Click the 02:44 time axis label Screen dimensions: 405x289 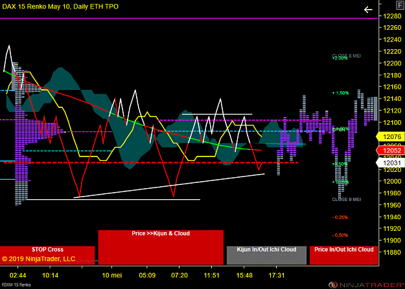17,275
